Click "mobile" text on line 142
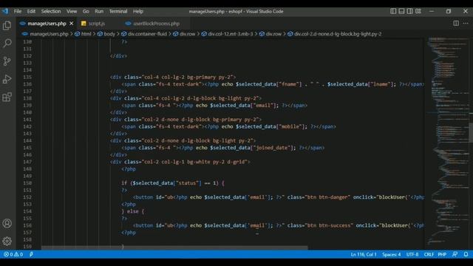473x266 pixels. tap(290, 126)
